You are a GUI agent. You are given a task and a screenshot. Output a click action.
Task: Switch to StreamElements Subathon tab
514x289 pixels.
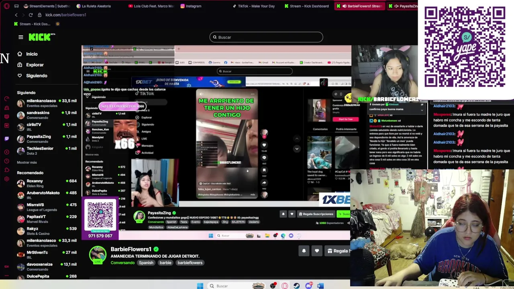47,6
